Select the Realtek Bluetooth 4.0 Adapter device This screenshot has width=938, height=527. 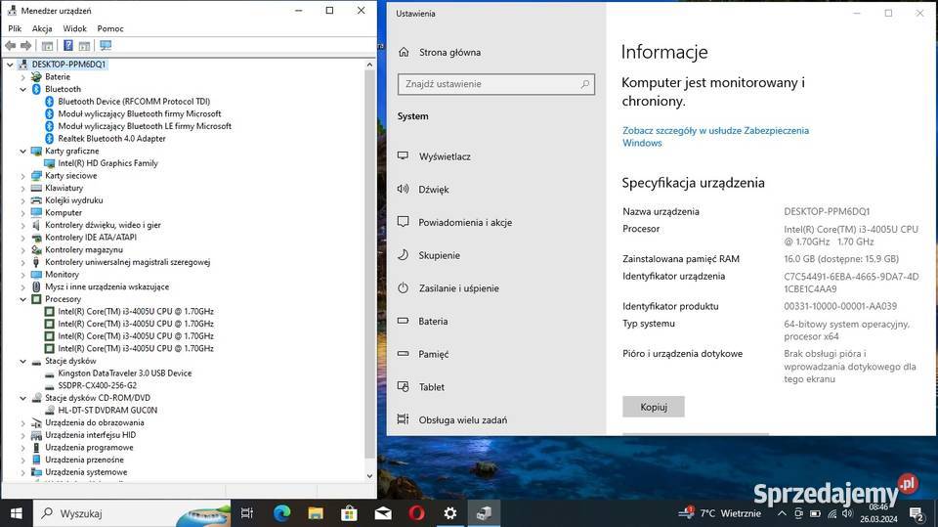pos(111,138)
